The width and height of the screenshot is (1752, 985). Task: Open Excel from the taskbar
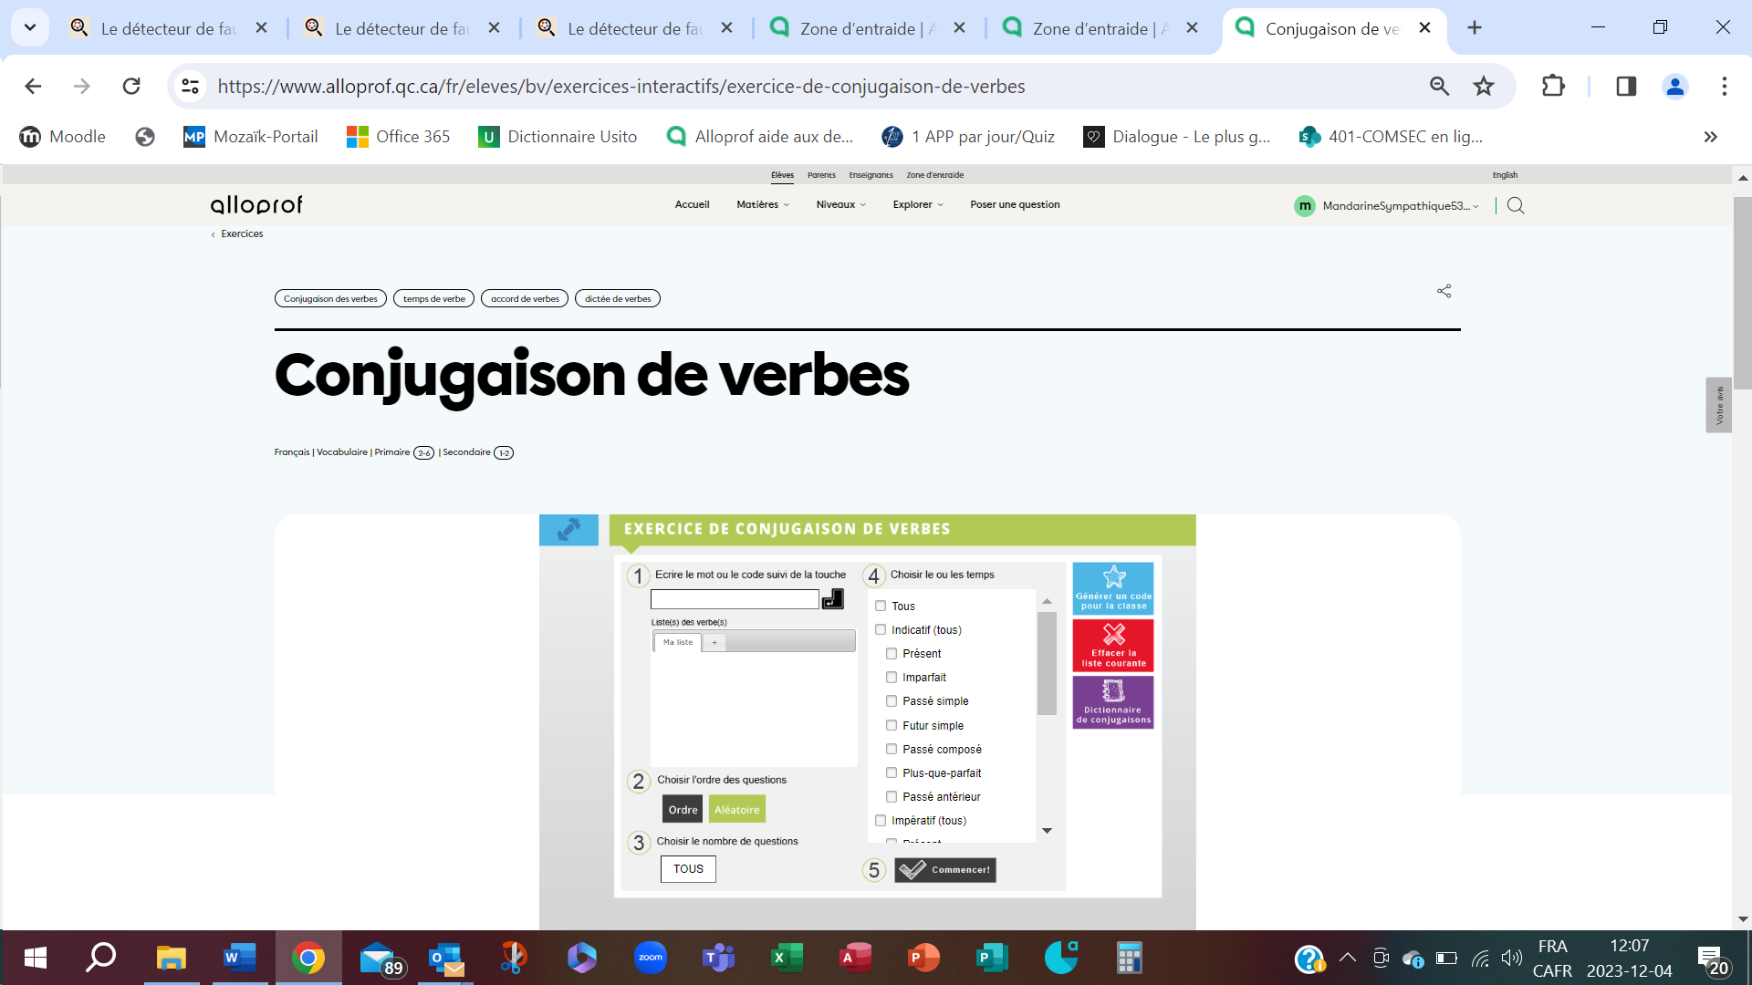pos(787,958)
